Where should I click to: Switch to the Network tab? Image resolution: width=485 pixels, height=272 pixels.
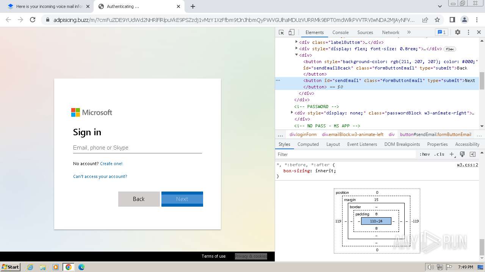391,32
